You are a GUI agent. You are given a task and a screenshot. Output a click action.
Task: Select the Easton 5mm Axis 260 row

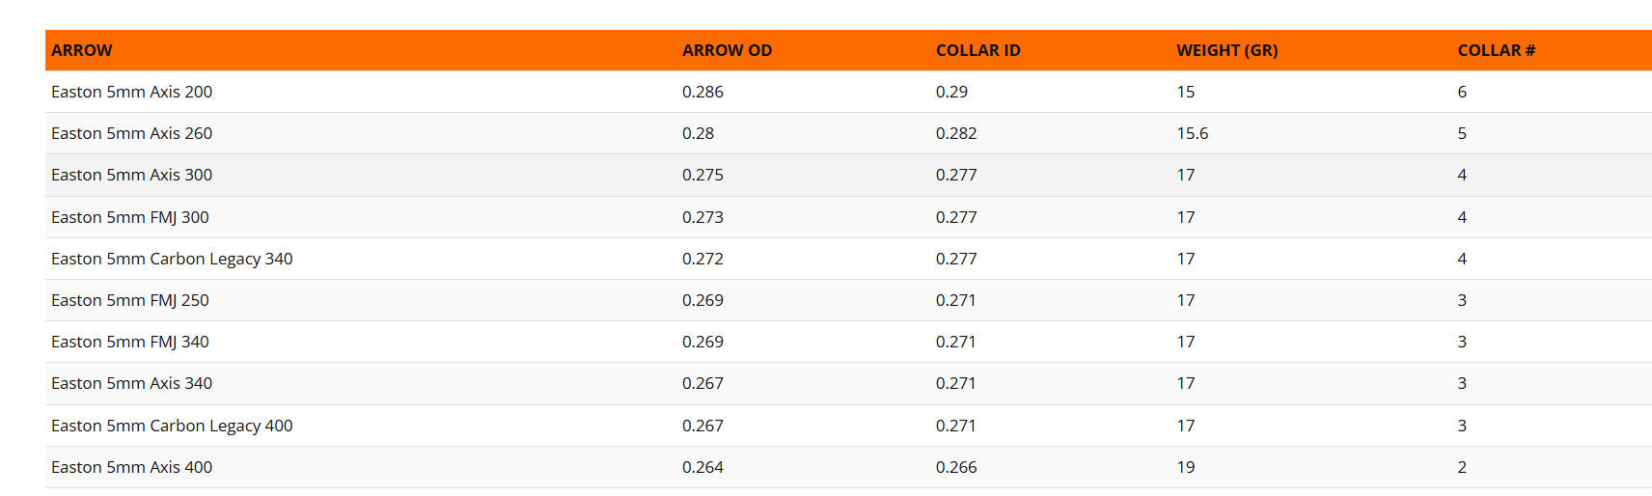tap(848, 133)
